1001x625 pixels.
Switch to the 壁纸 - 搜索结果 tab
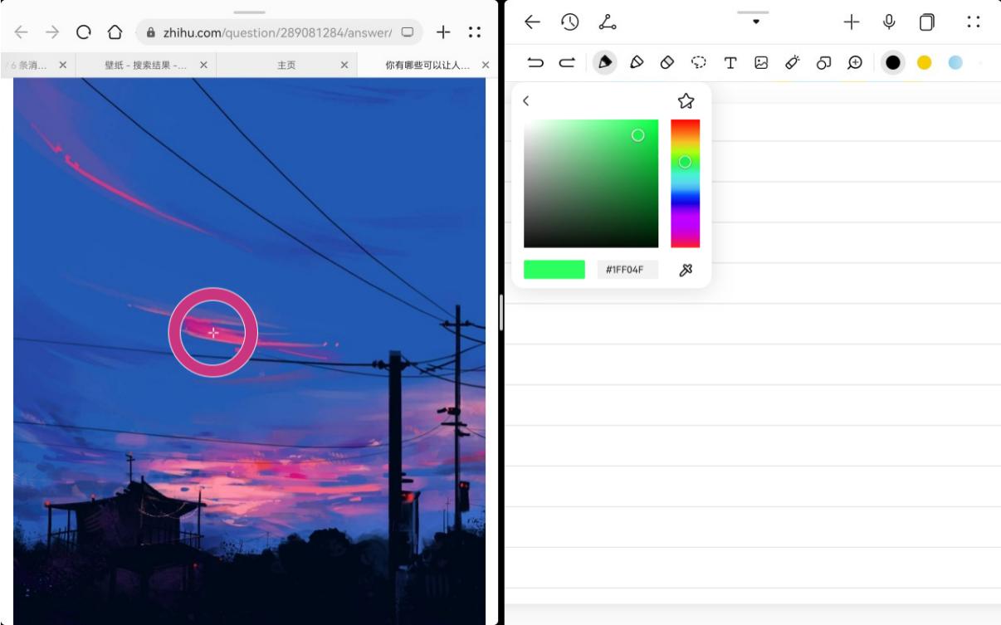[x=145, y=65]
